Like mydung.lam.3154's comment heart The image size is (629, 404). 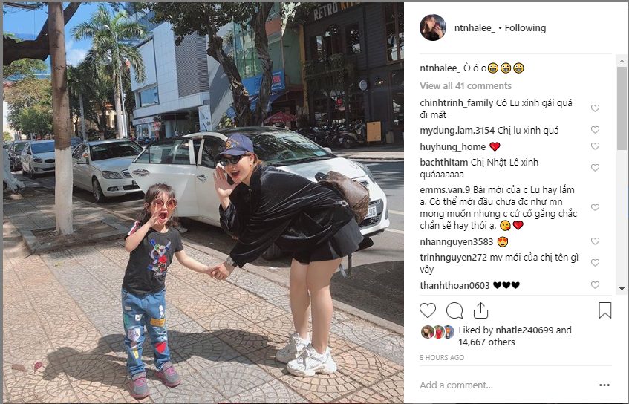click(x=596, y=130)
